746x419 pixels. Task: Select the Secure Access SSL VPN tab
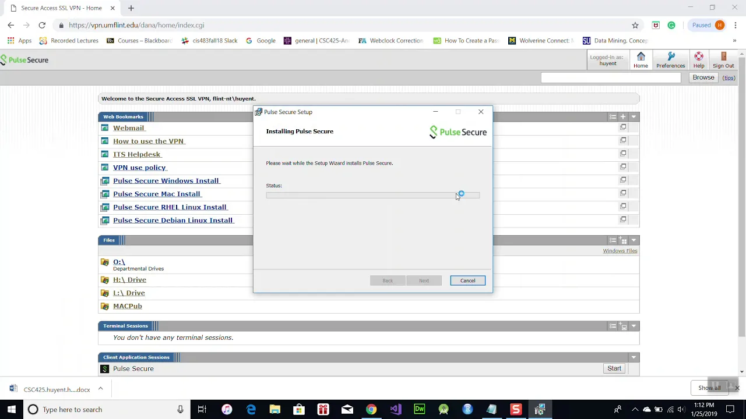pyautogui.click(x=61, y=8)
